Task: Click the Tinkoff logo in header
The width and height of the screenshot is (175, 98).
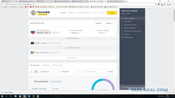Action: 40,13
